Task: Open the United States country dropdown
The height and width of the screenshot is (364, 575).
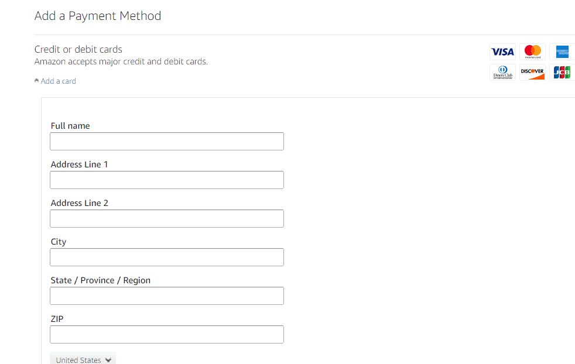Action: click(83, 359)
